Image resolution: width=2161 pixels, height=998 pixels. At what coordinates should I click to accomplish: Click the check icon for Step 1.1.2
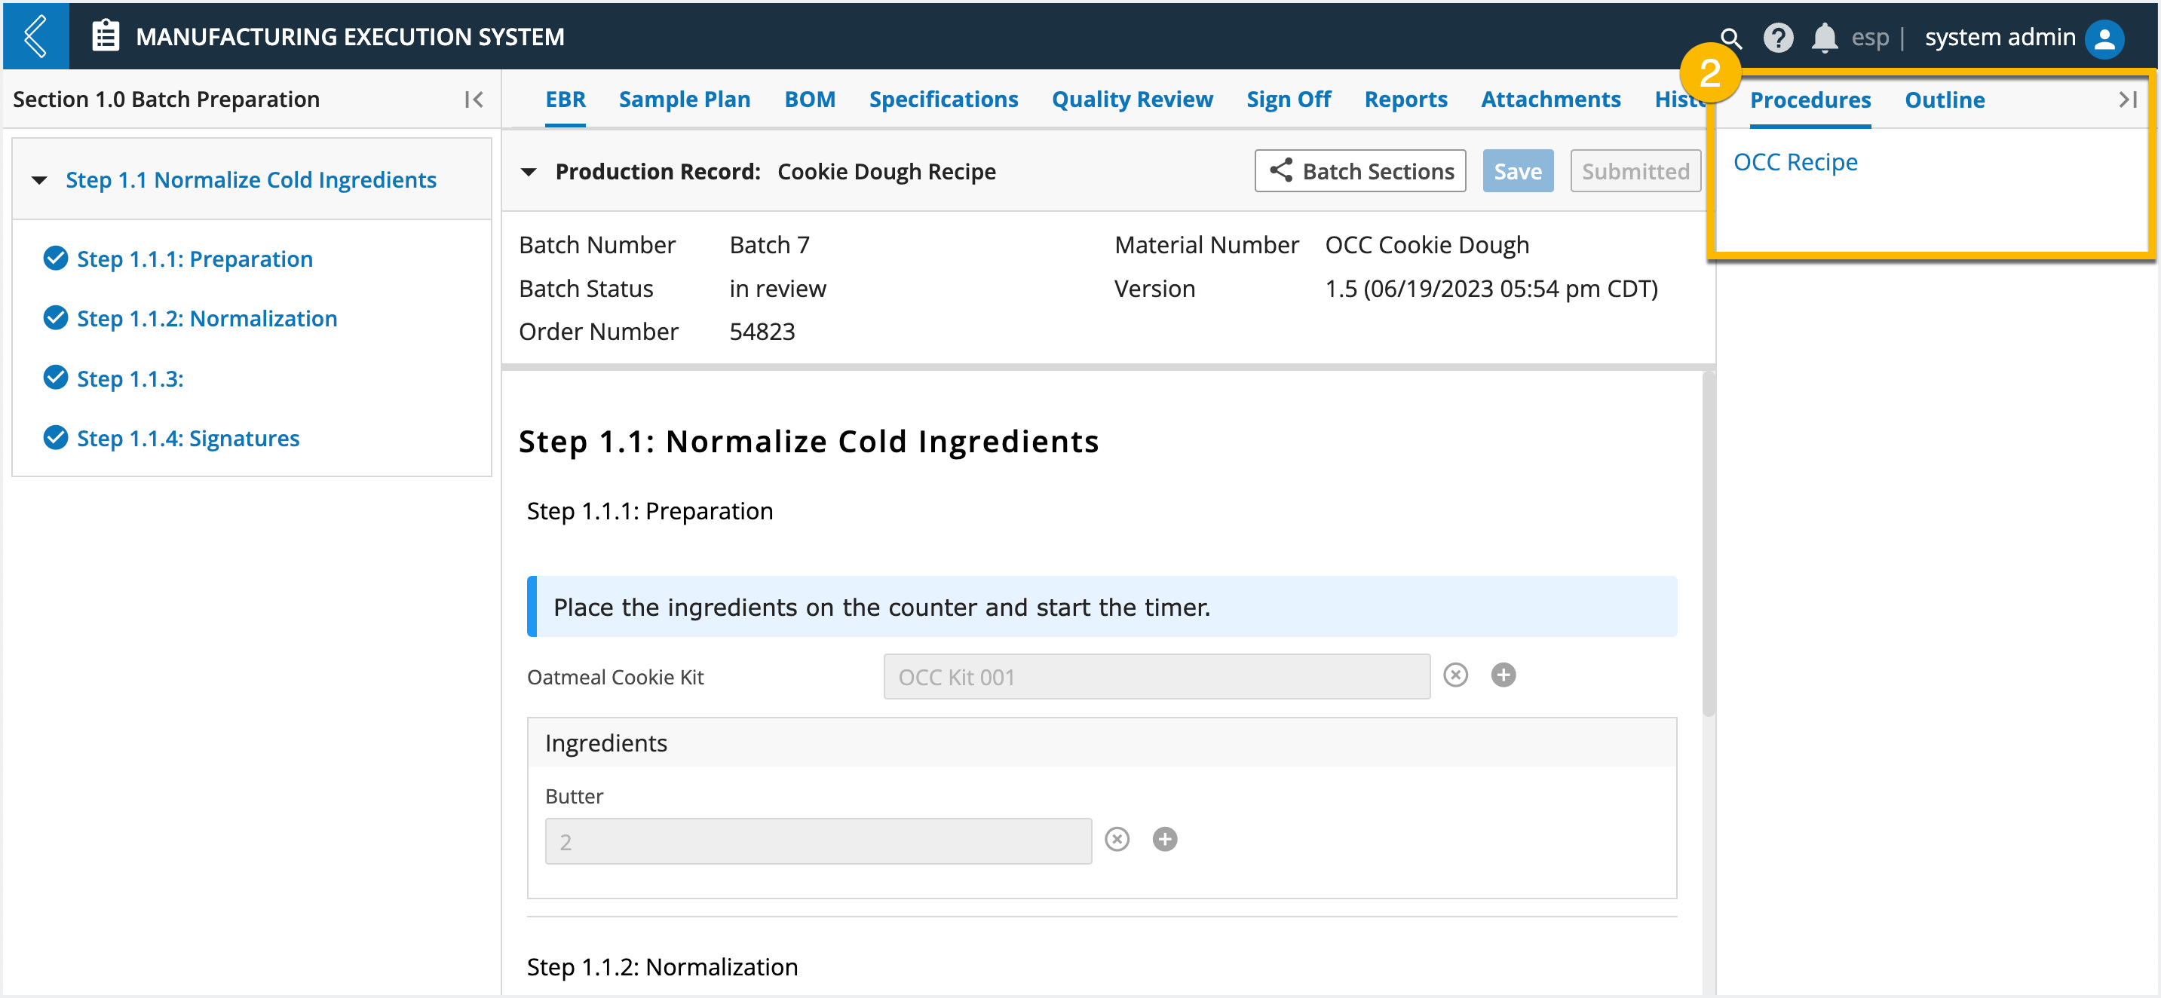point(55,318)
